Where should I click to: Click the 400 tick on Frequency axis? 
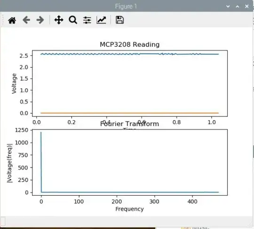192,201
